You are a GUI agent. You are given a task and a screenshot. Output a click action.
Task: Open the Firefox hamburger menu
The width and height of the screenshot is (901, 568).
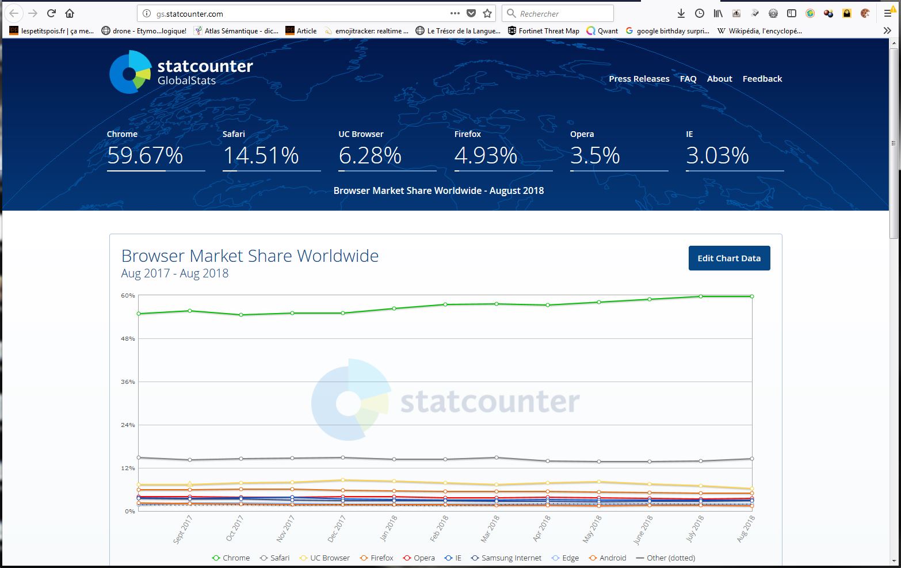pyautogui.click(x=887, y=13)
